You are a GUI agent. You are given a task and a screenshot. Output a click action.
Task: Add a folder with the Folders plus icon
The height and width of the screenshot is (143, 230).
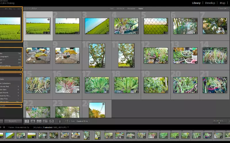[20, 70]
